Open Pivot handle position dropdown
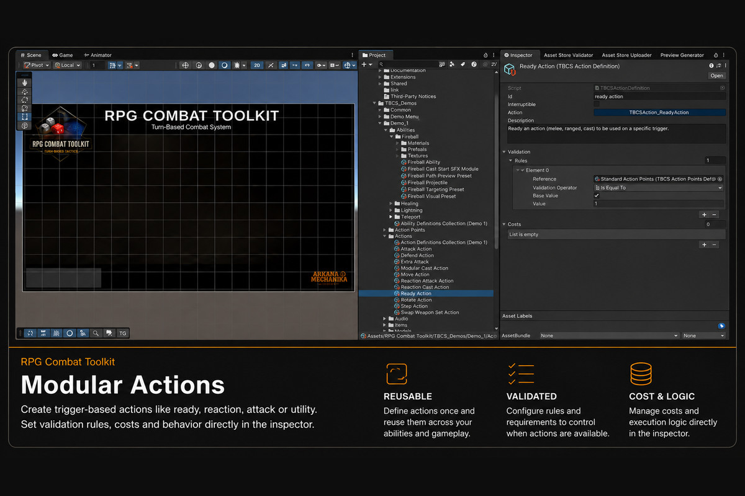 [37, 65]
